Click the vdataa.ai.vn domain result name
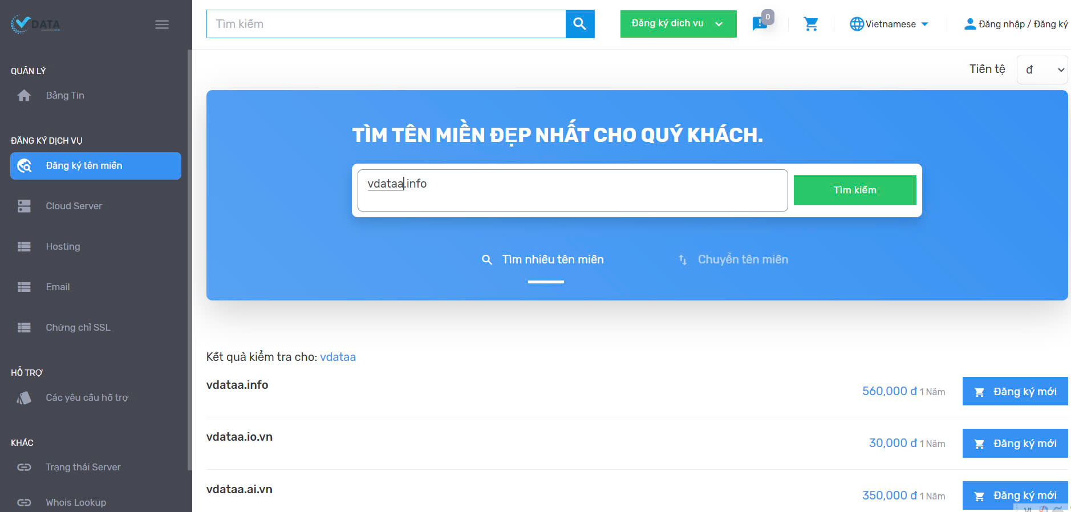1071x512 pixels. pos(240,489)
